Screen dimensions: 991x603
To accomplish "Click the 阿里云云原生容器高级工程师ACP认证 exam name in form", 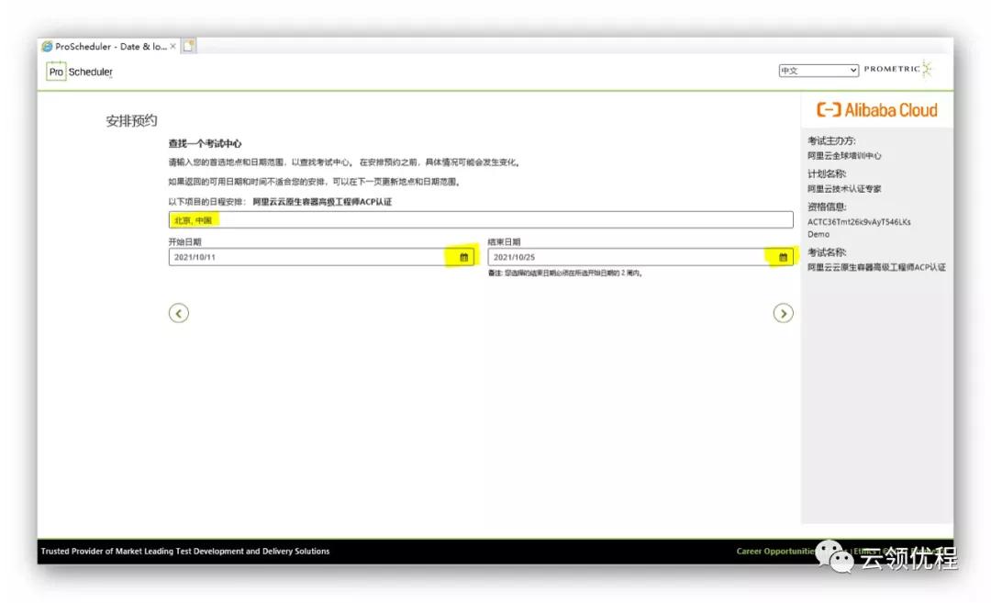I will click(x=322, y=202).
